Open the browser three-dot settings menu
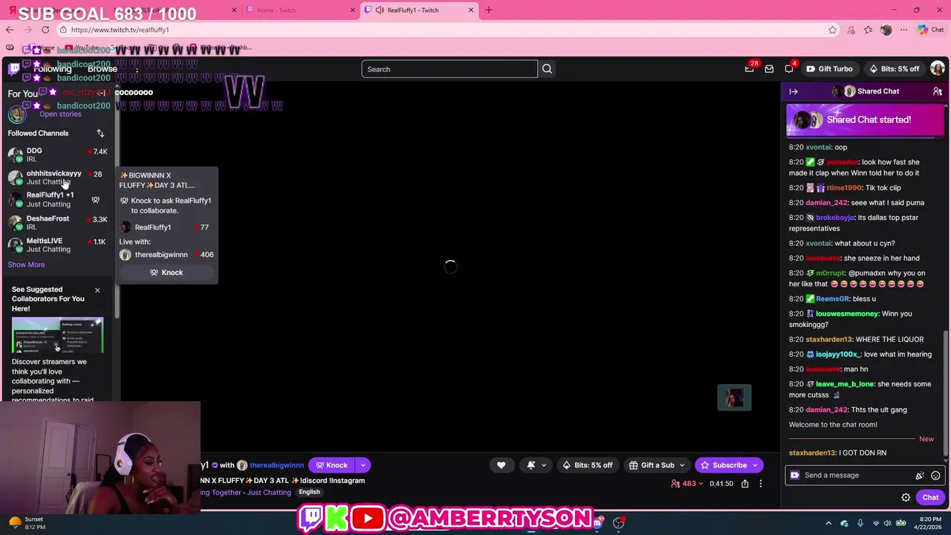Image resolution: width=951 pixels, height=535 pixels. pos(903,30)
